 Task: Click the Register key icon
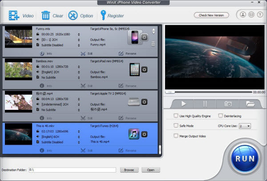coord(103,15)
